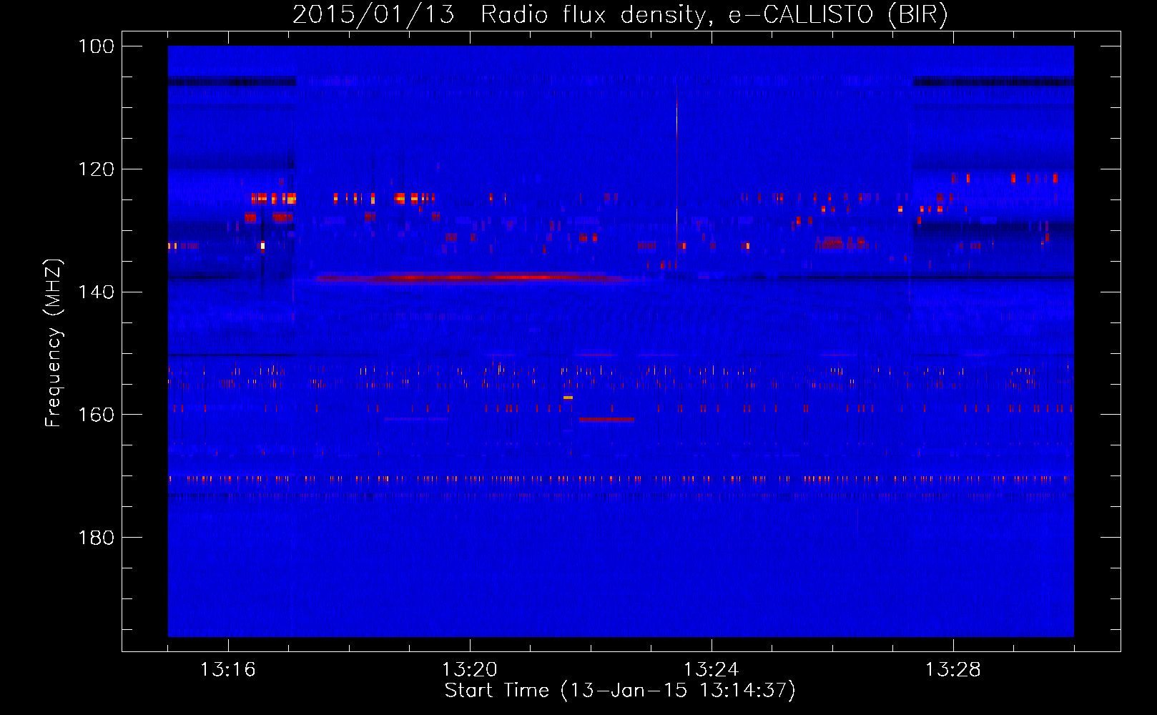Click the small yellow dash near 157 MHz
The height and width of the screenshot is (715, 1157).
point(568,398)
